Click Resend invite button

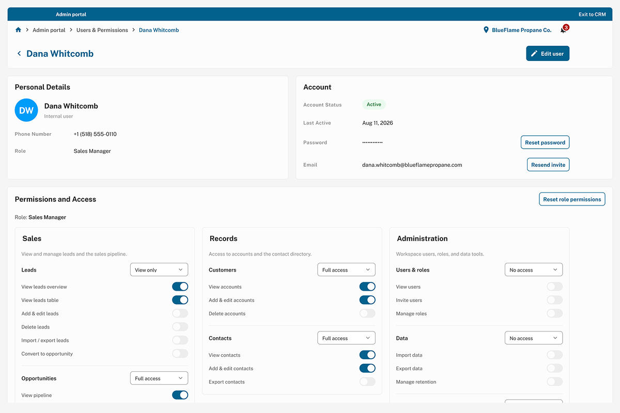[x=548, y=165]
